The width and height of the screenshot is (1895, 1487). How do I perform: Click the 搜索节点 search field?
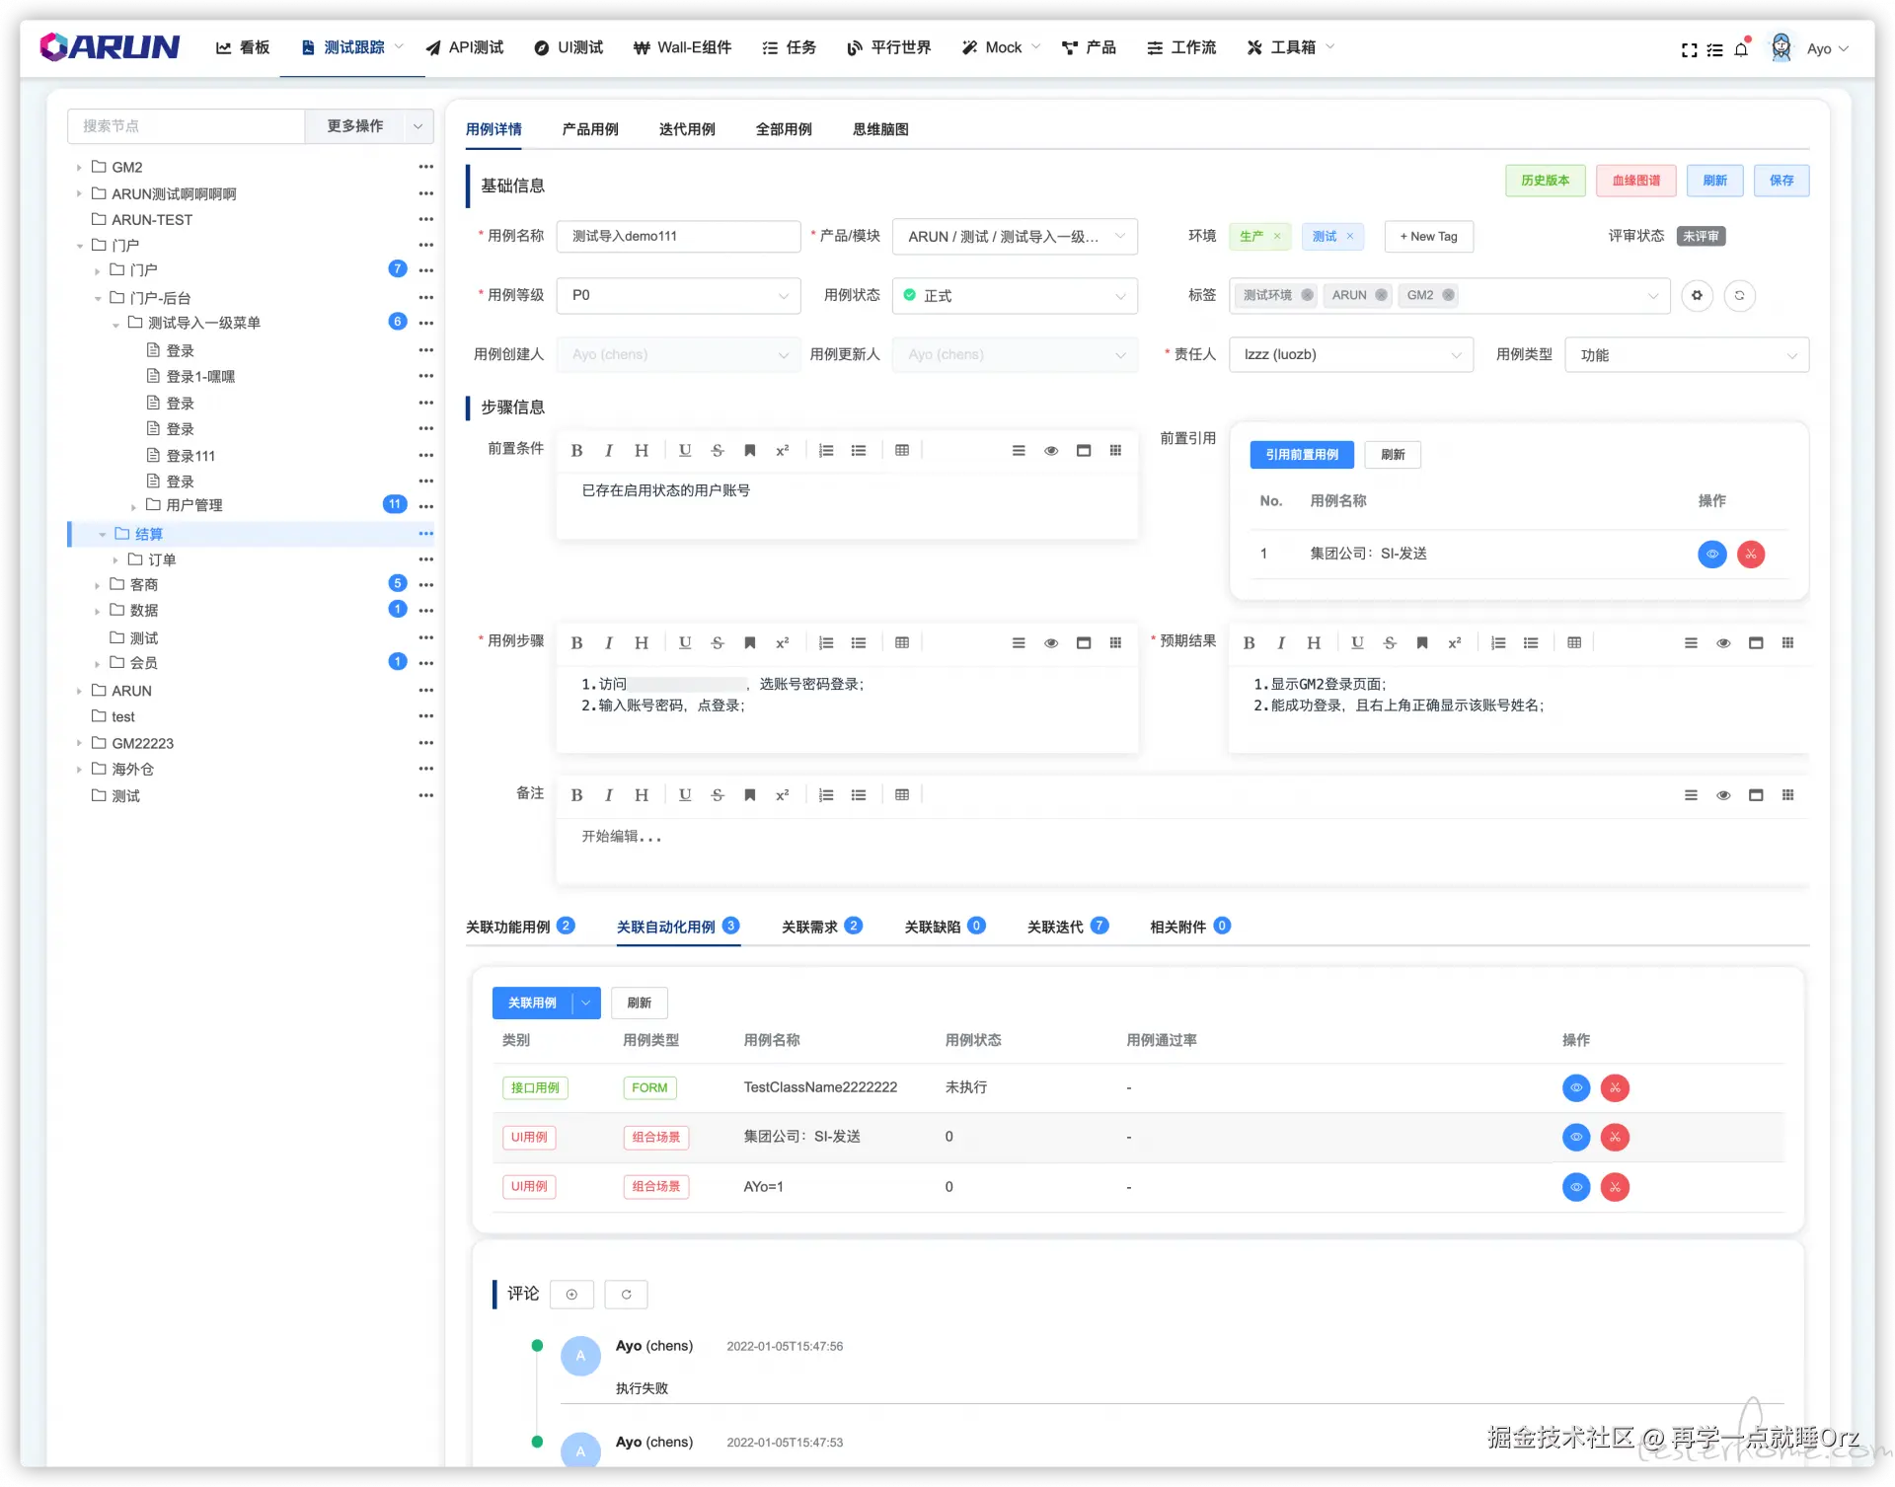(x=186, y=126)
